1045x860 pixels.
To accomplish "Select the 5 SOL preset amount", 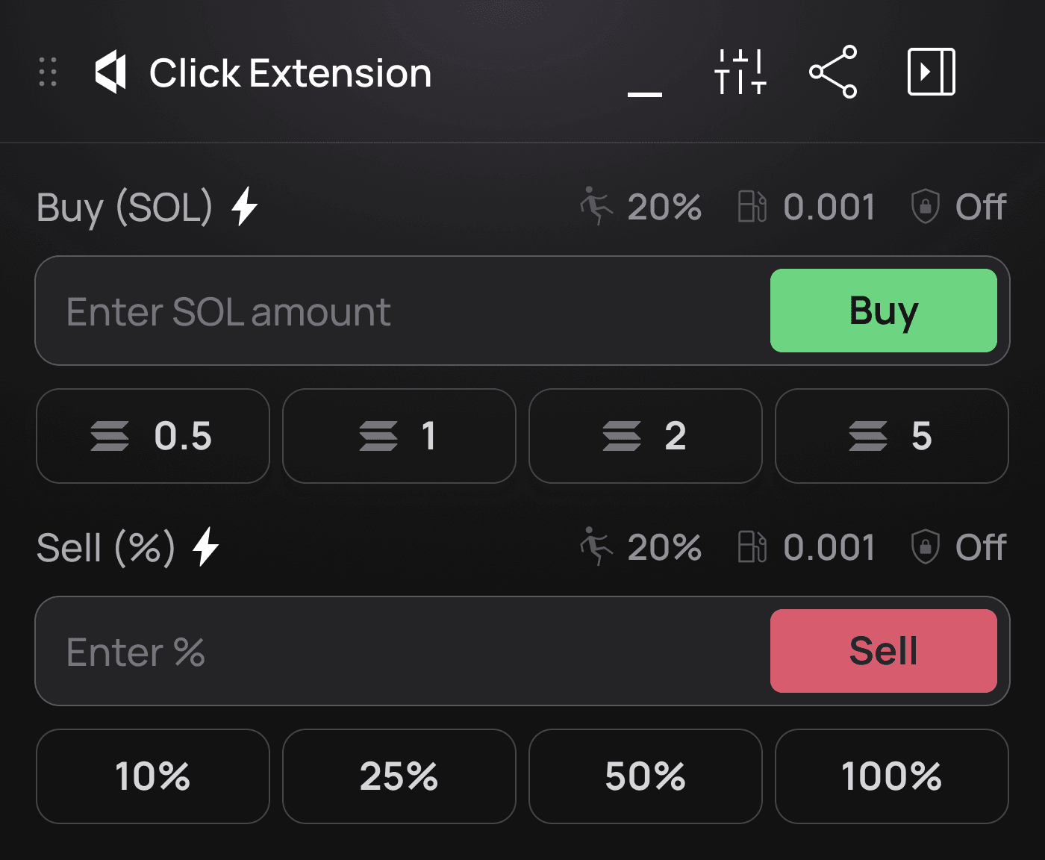I will pos(891,436).
